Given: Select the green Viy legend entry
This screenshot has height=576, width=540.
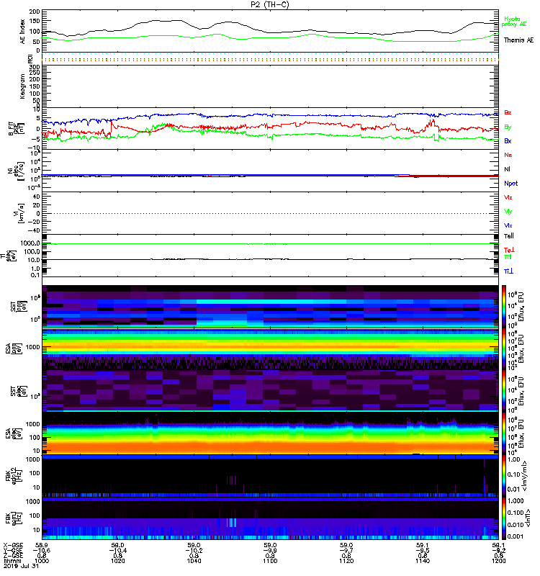Looking at the screenshot, I should [x=508, y=212].
